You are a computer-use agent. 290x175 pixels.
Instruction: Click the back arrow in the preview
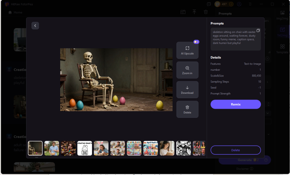click(35, 26)
